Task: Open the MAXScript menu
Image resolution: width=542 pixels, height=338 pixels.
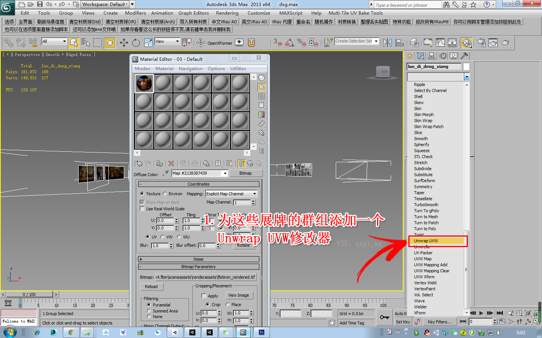Action: (x=291, y=13)
